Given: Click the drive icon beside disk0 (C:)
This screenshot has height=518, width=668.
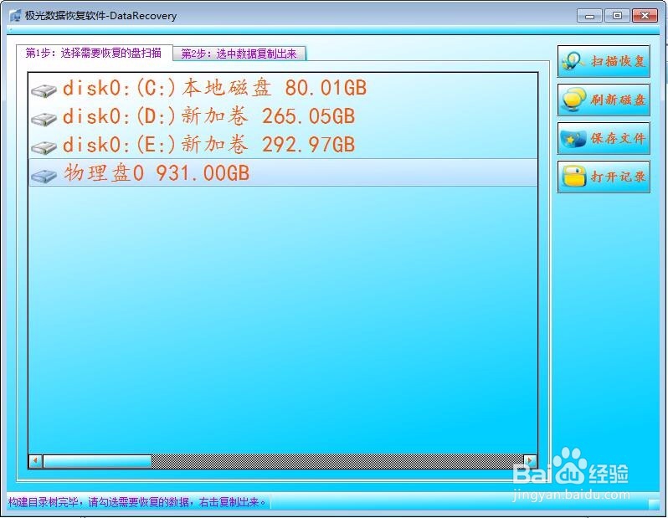Looking at the screenshot, I should (x=44, y=90).
